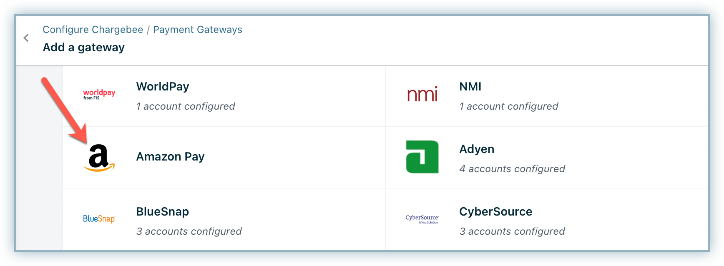724x266 pixels.
Task: Click NMI's '1 account configured' text
Action: [508, 106]
